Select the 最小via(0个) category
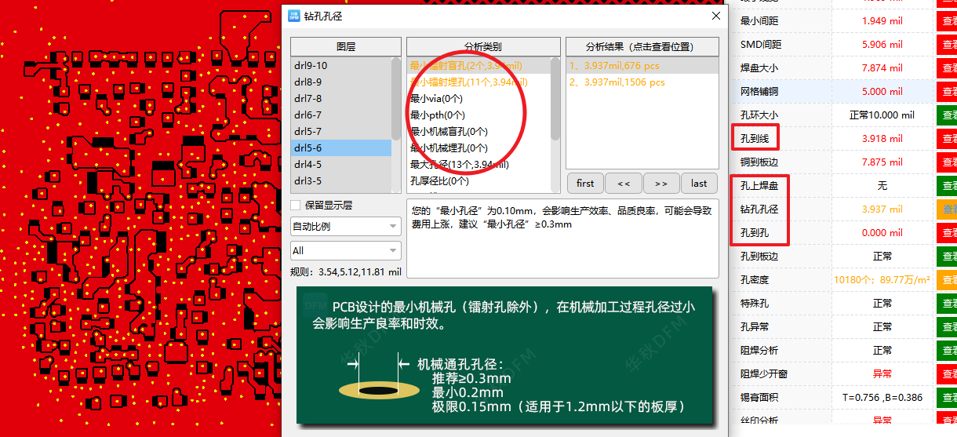 (478, 99)
